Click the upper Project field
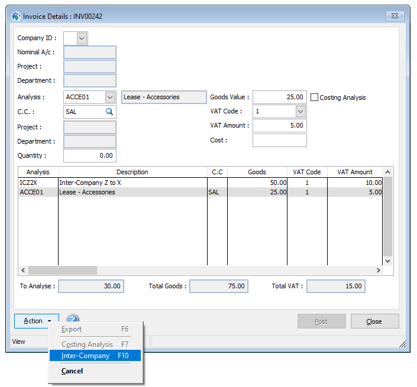417x387 pixels. point(90,66)
